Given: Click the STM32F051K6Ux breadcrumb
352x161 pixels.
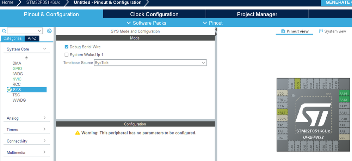Looking at the screenshot, I should 43,2.
